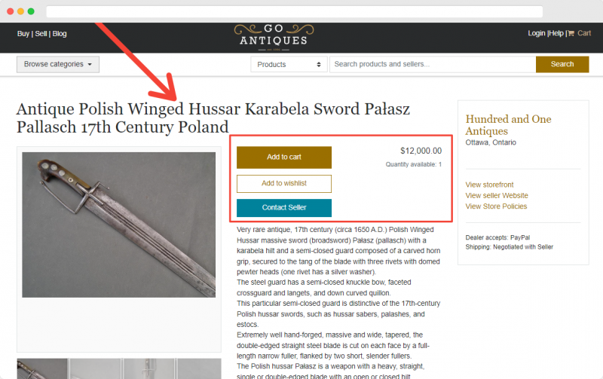Focus the search products and sellers field
The height and width of the screenshot is (379, 603).
433,64
